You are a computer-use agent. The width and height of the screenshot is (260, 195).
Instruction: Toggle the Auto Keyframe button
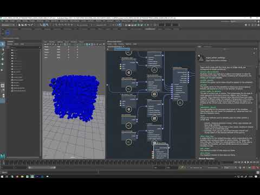pyautogui.click(x=254, y=167)
